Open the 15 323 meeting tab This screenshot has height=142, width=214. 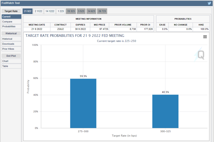tap(71, 11)
